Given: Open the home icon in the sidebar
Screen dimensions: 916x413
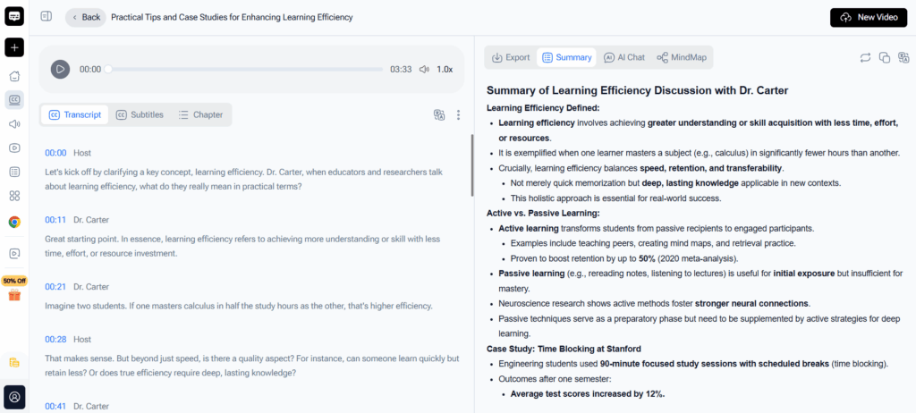Looking at the screenshot, I should click(14, 76).
